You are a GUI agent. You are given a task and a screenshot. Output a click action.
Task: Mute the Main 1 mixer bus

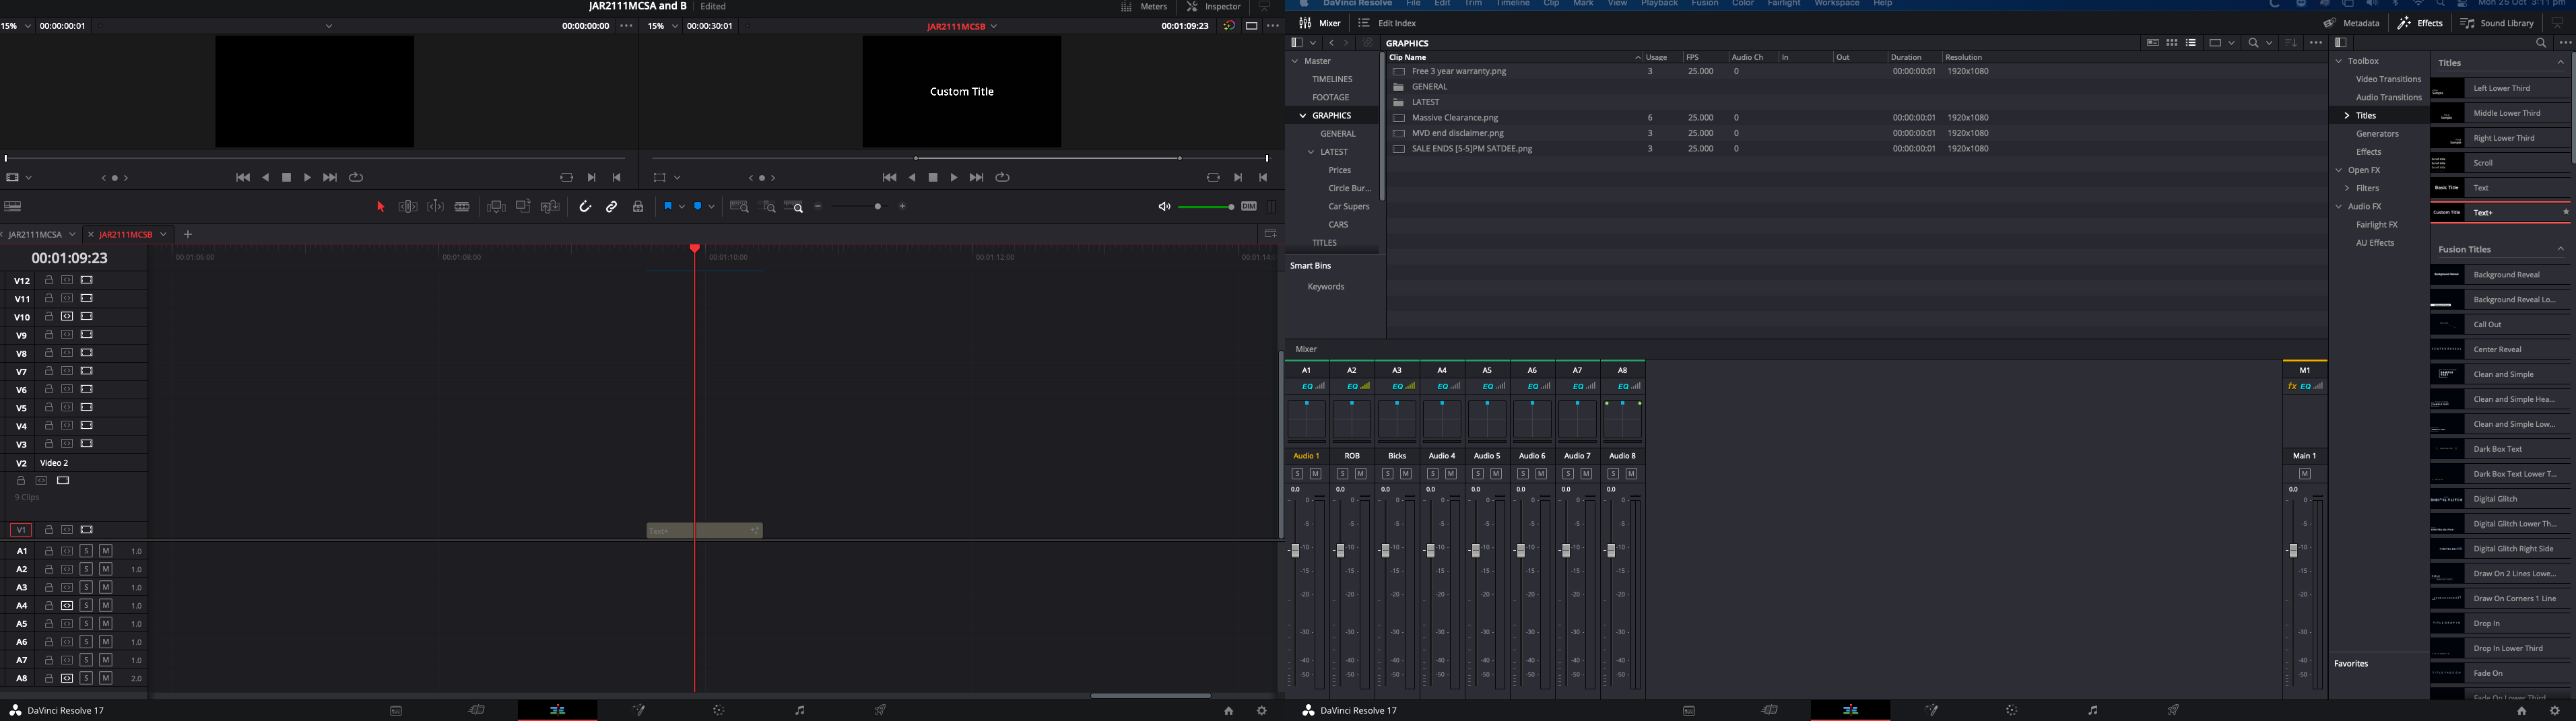[2305, 474]
